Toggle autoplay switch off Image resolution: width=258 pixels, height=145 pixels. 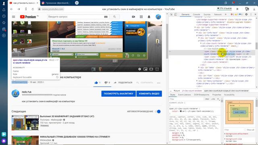(x=158, y=112)
